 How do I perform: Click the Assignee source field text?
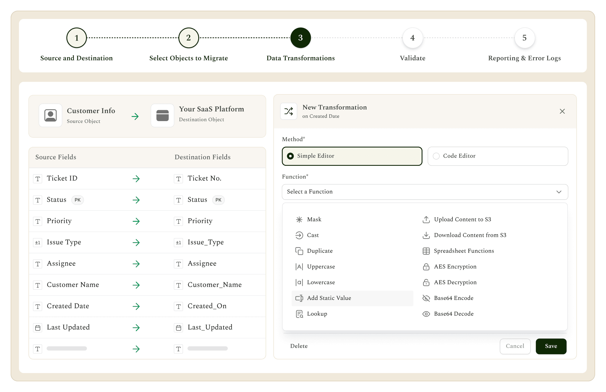(61, 264)
